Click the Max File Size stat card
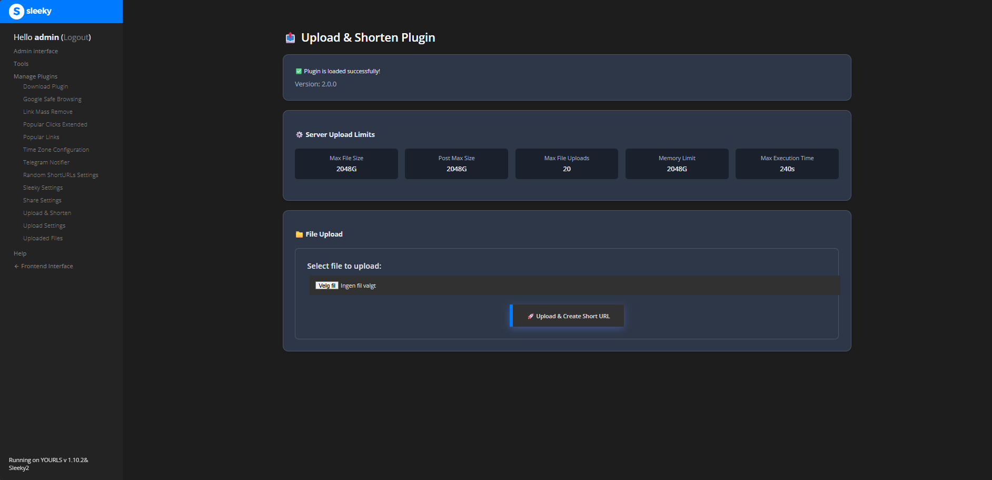 click(x=346, y=164)
